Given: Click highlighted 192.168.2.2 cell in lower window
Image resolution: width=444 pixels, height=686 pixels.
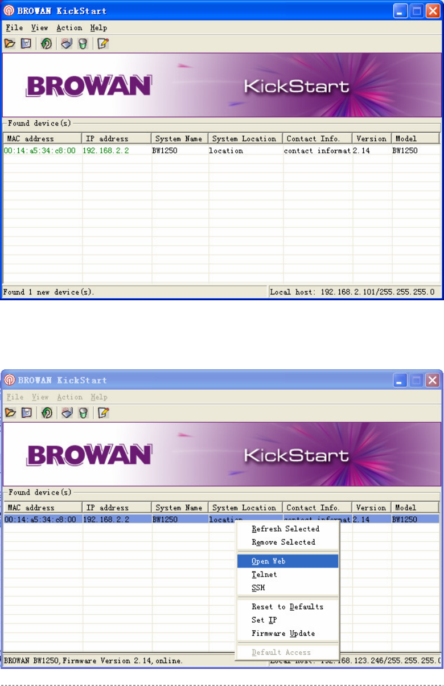Looking at the screenshot, I should [106, 520].
